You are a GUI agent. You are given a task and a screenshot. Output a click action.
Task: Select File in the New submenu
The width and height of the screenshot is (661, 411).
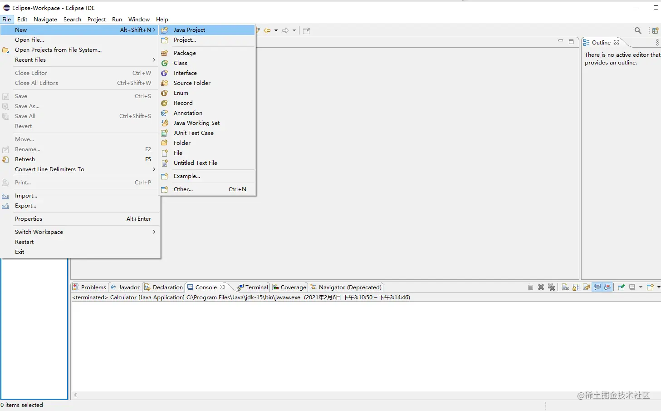(207, 153)
